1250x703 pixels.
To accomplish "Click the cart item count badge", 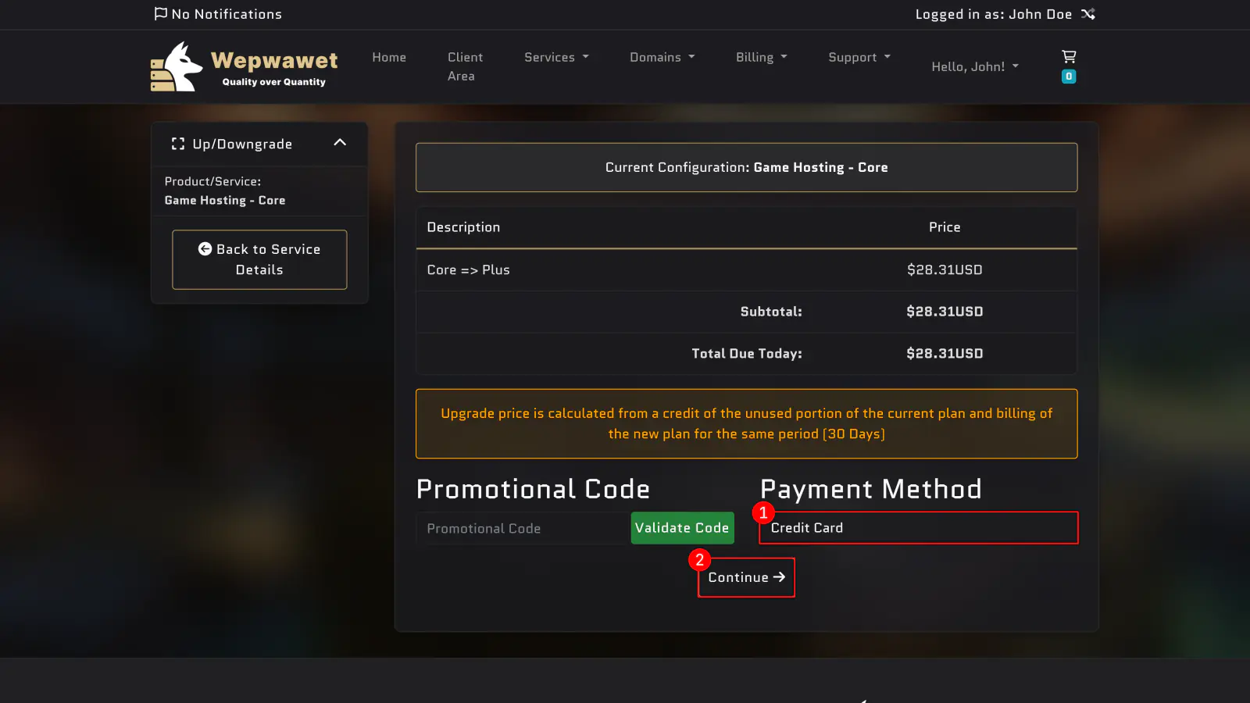I will (x=1069, y=77).
